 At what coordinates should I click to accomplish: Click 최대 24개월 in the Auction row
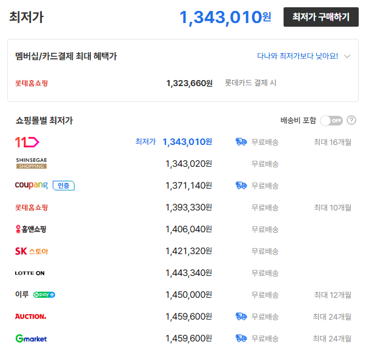coord(332,317)
